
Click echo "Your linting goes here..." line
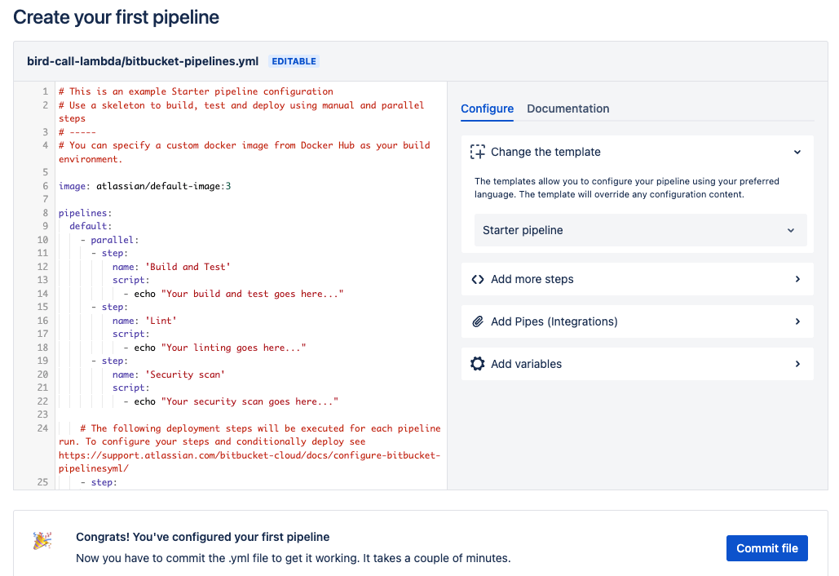coord(214,348)
